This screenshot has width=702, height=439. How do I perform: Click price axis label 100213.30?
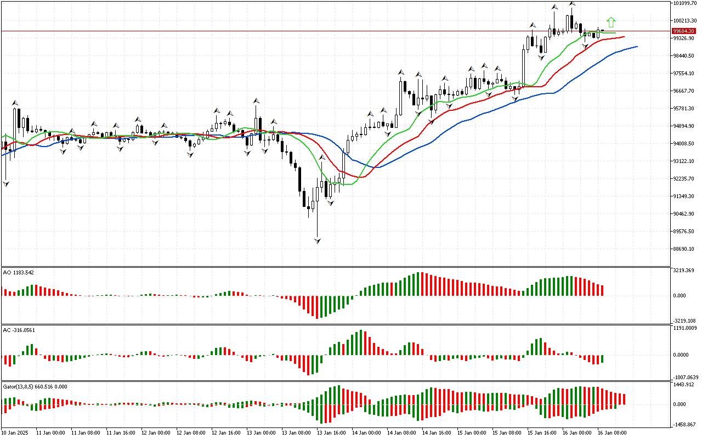click(x=684, y=21)
